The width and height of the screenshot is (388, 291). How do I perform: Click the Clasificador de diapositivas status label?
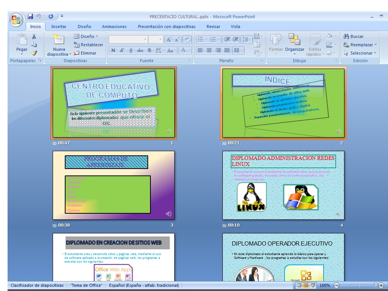(x=37, y=285)
